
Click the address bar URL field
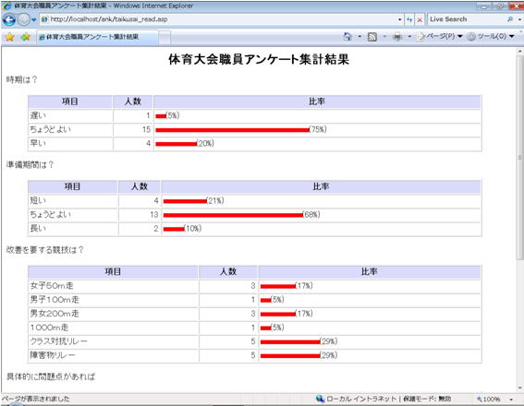[217, 19]
